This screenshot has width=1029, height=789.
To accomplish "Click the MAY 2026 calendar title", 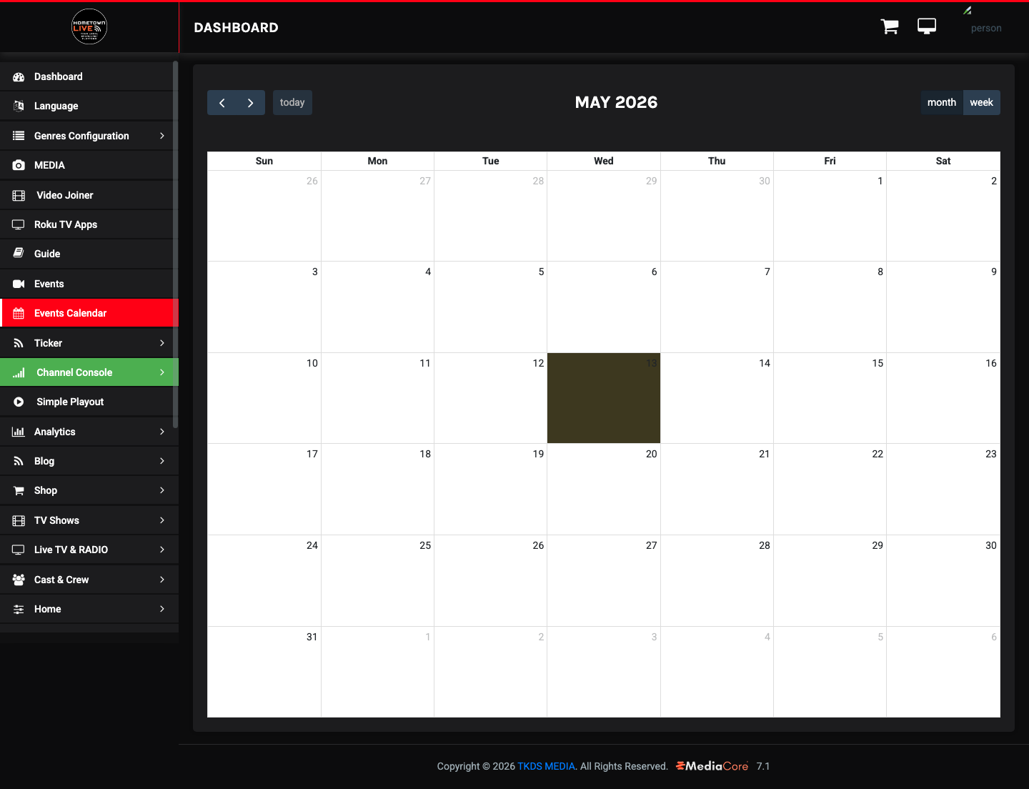I will [x=616, y=102].
